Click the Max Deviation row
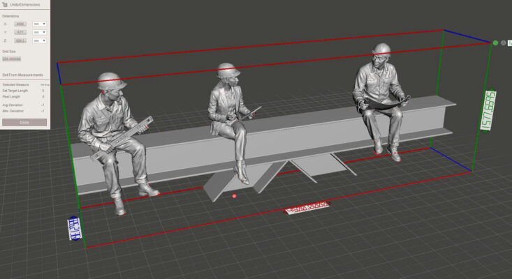This screenshot has width=512, height=279. [24, 111]
